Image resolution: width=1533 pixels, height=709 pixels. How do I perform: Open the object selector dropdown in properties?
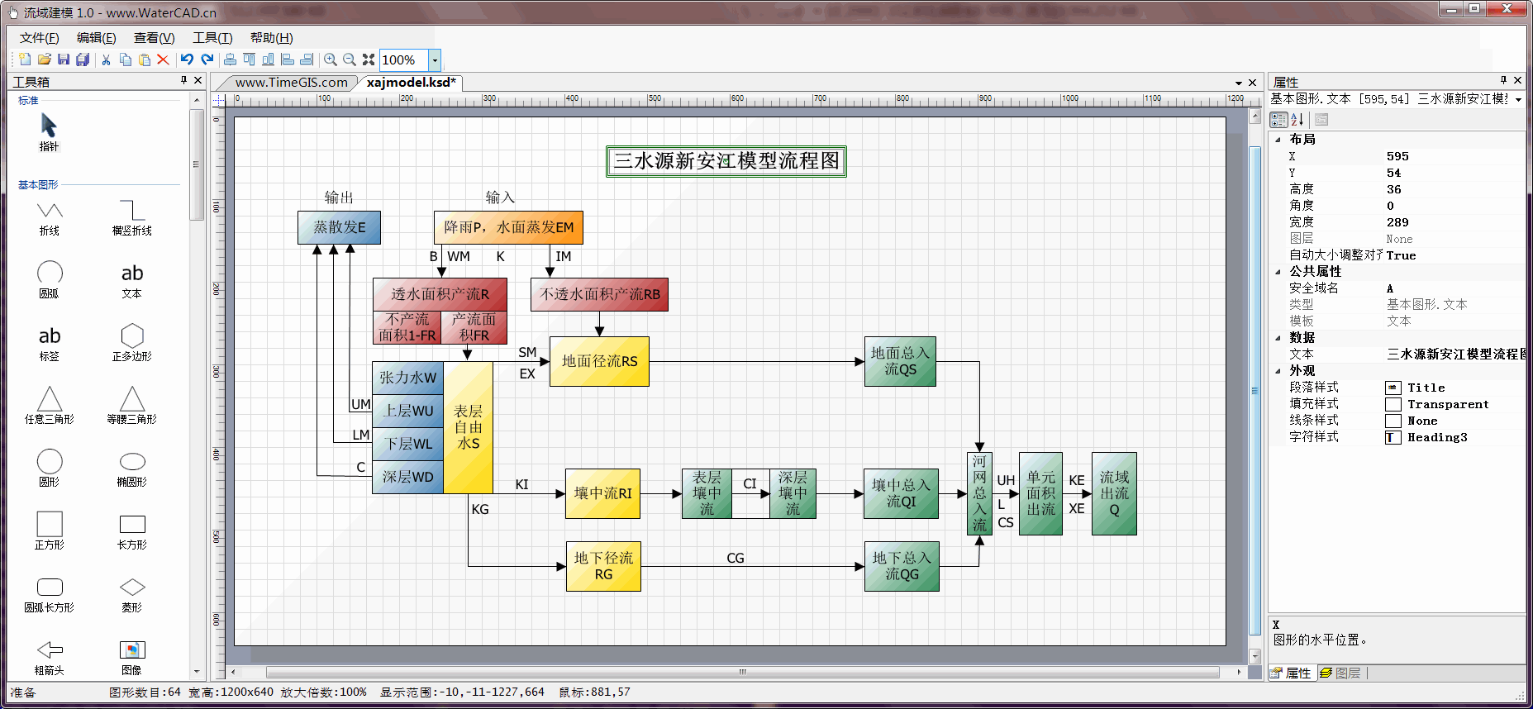pos(1518,99)
